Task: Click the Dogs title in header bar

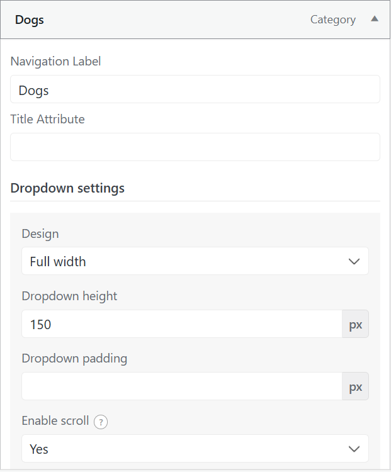Action: point(30,20)
